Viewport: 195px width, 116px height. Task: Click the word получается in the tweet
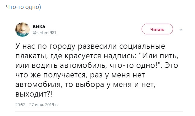(65, 75)
